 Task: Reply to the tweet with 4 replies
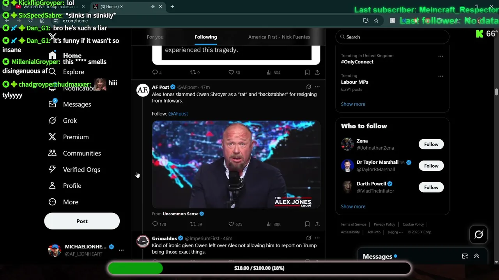coord(155,72)
